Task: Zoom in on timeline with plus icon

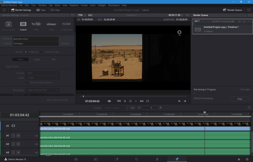Action: coord(161,108)
